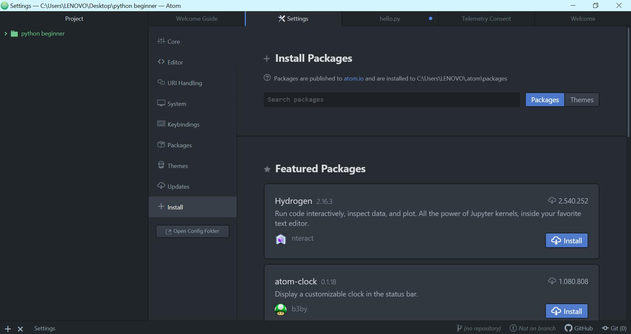Click the X icon in status bar
Image resolution: width=631 pixels, height=334 pixels.
20,329
